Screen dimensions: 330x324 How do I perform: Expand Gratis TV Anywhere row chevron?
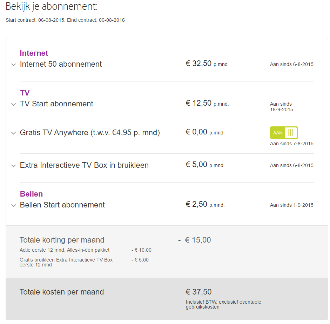[14, 133]
